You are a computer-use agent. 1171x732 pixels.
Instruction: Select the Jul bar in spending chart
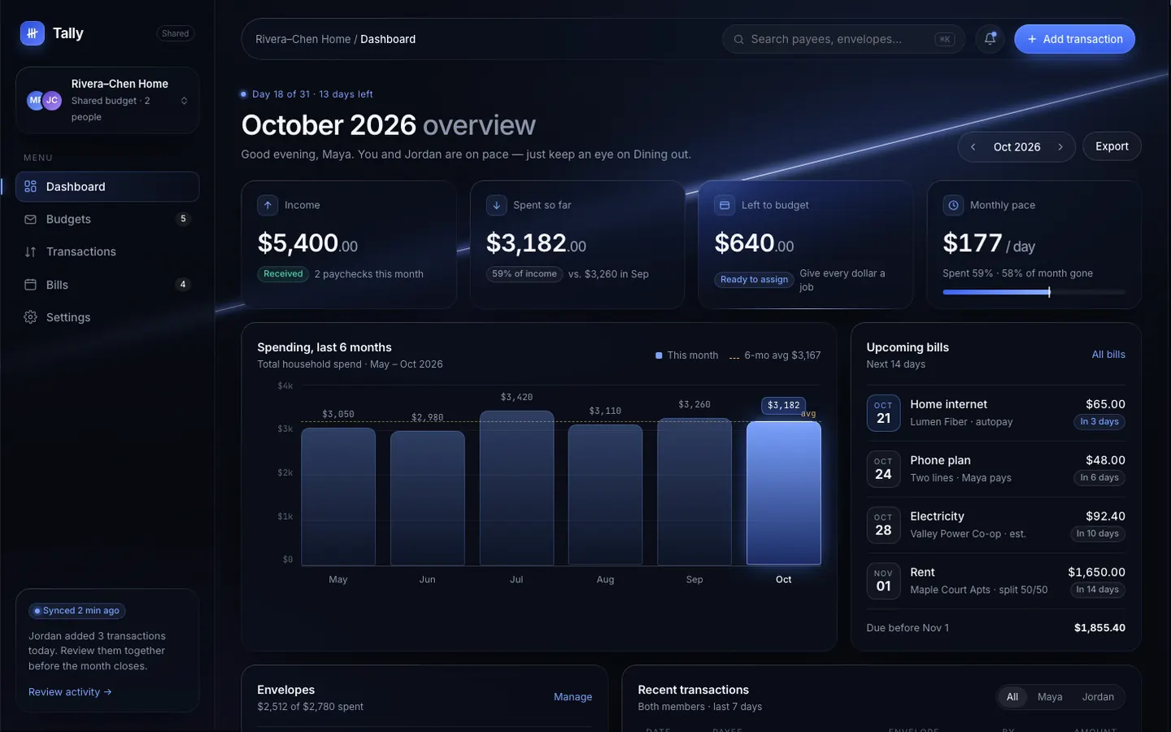click(x=516, y=488)
